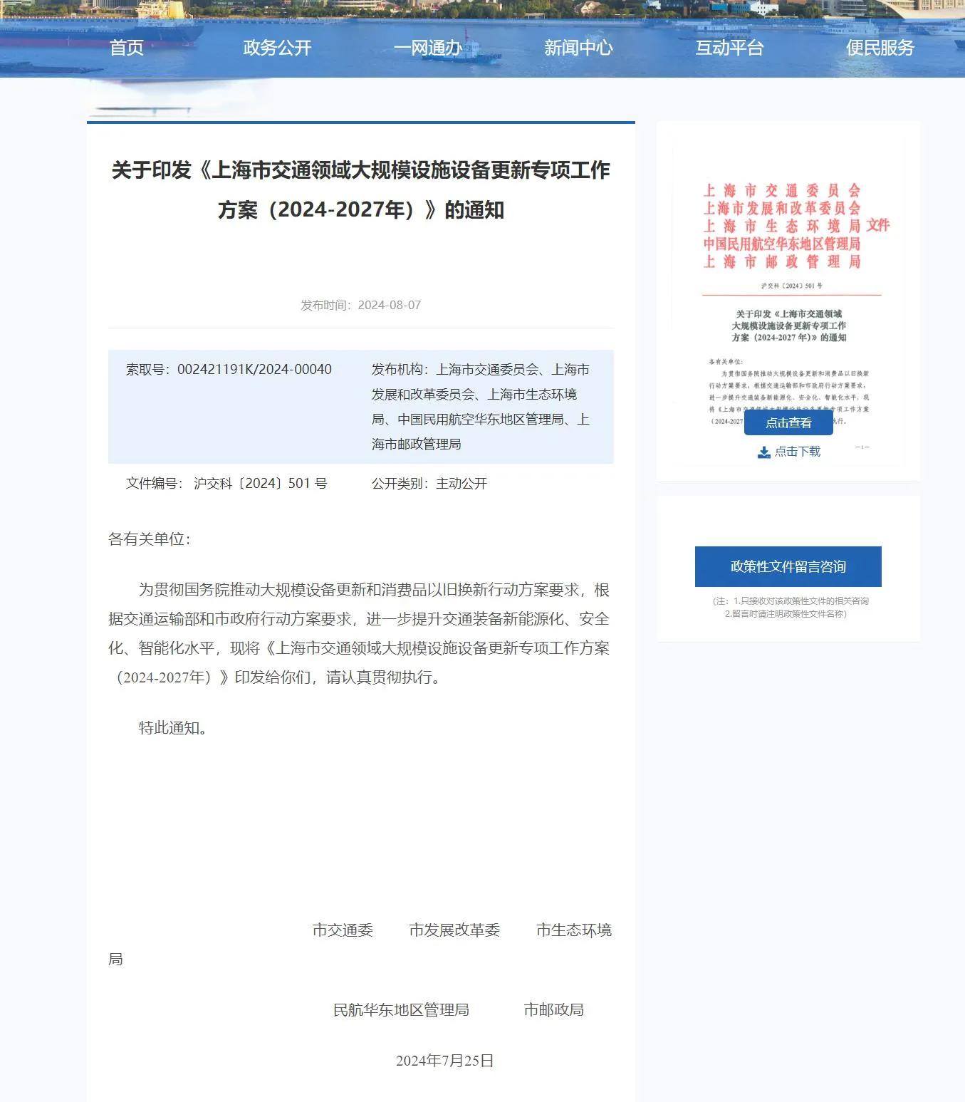Click the harbor banner image at the top
This screenshot has width=965, height=1102.
click(x=482, y=14)
